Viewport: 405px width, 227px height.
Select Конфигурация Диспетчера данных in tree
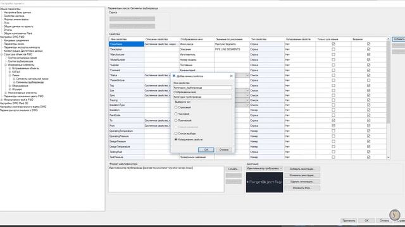23,51
